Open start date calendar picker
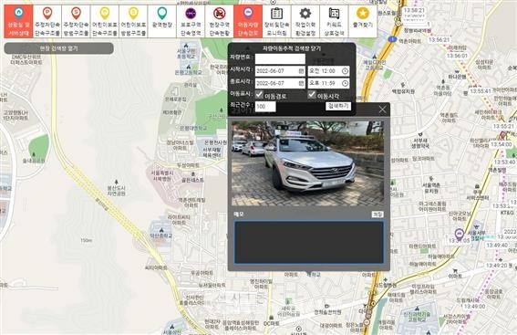517x335 pixels. (x=301, y=71)
